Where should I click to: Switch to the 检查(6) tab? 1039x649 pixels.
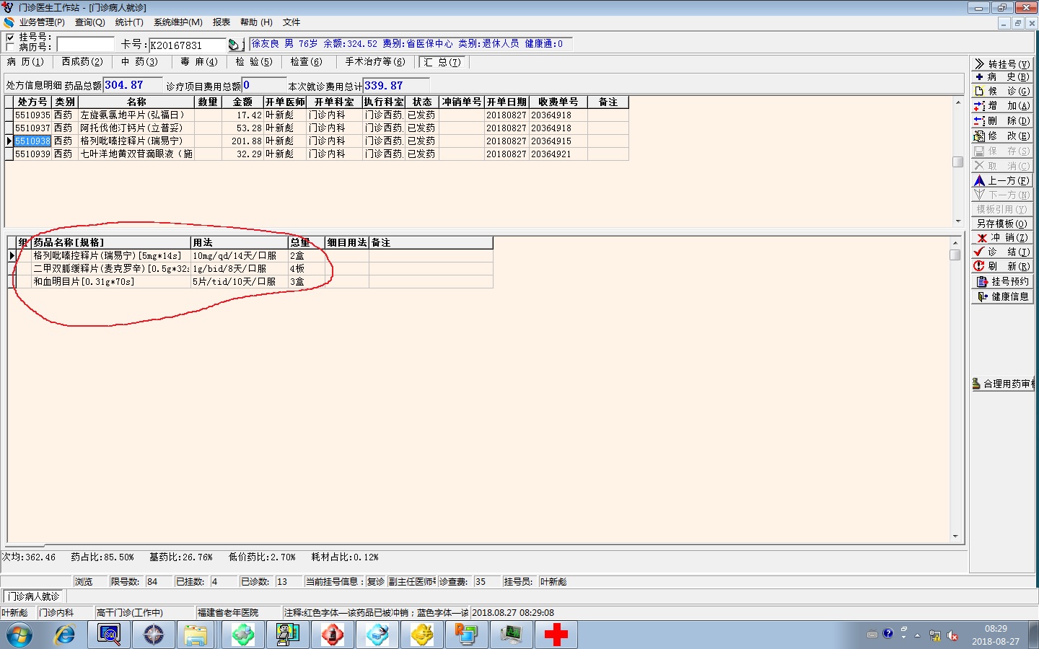[307, 62]
